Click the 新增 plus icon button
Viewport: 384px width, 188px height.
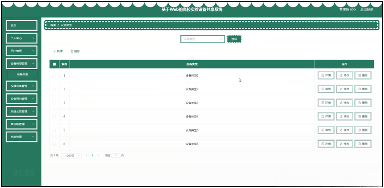[x=58, y=51]
